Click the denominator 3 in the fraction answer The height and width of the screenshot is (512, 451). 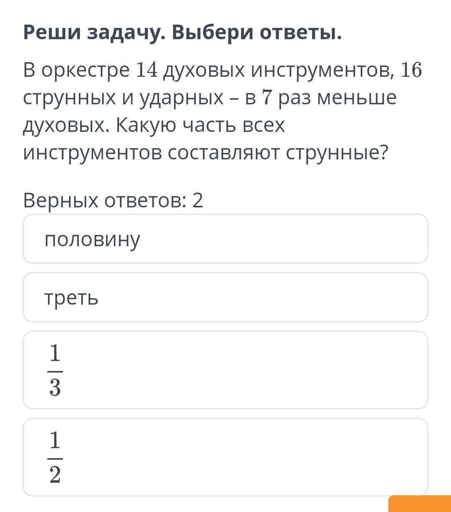point(55,388)
